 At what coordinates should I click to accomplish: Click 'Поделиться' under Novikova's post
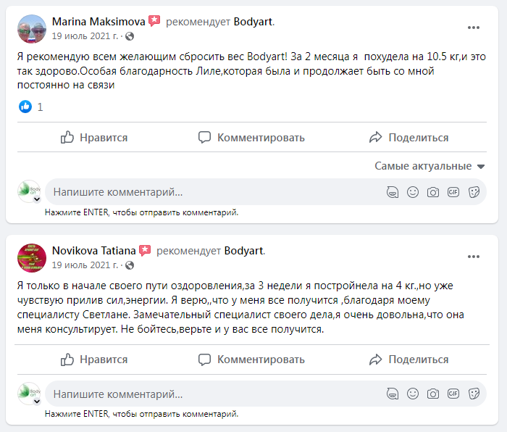409,360
